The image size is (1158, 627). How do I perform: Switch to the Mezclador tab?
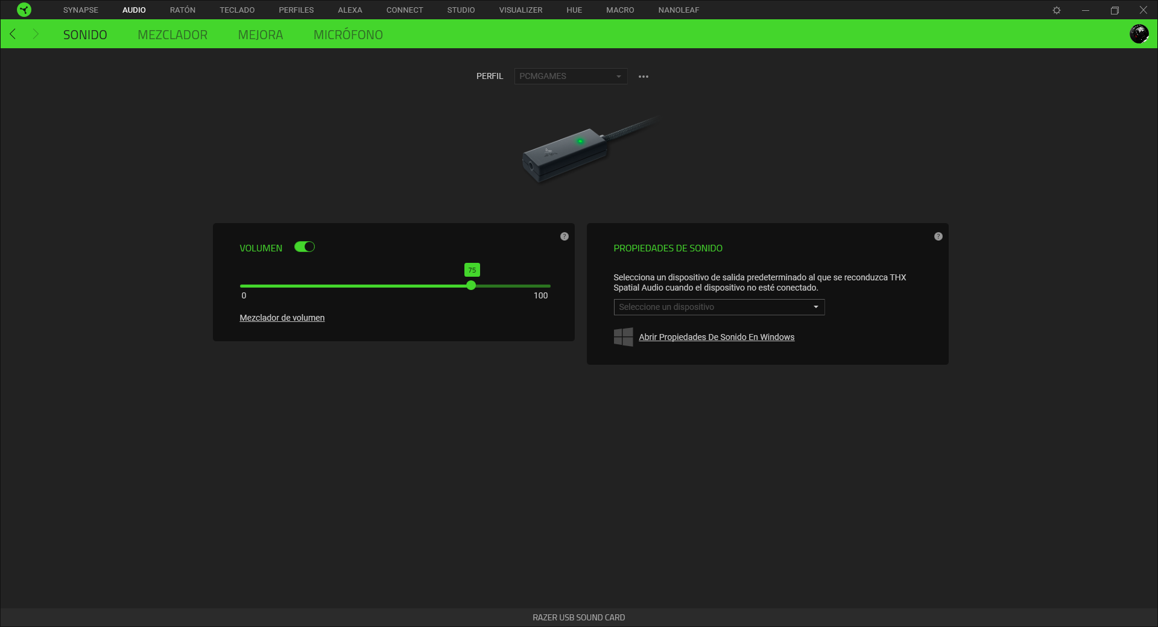[172, 35]
